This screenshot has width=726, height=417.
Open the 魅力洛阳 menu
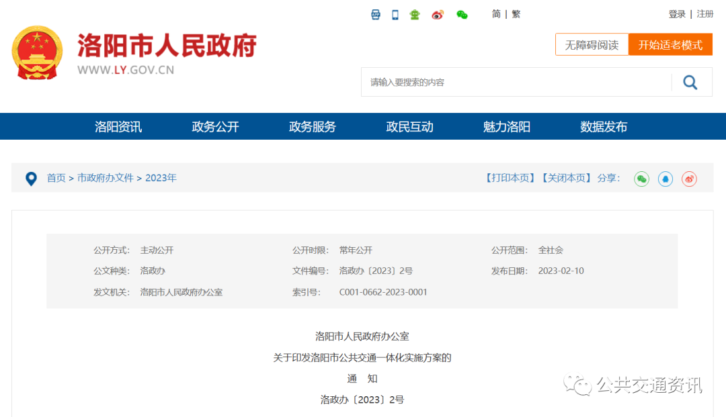[506, 126]
